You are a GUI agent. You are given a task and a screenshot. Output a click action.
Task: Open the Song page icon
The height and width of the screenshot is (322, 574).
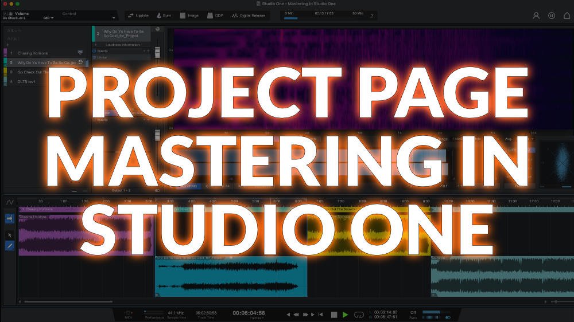[552, 15]
